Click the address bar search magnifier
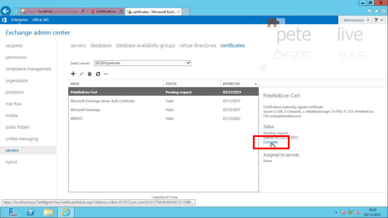The width and height of the screenshot is (388, 218). tap(83, 11)
